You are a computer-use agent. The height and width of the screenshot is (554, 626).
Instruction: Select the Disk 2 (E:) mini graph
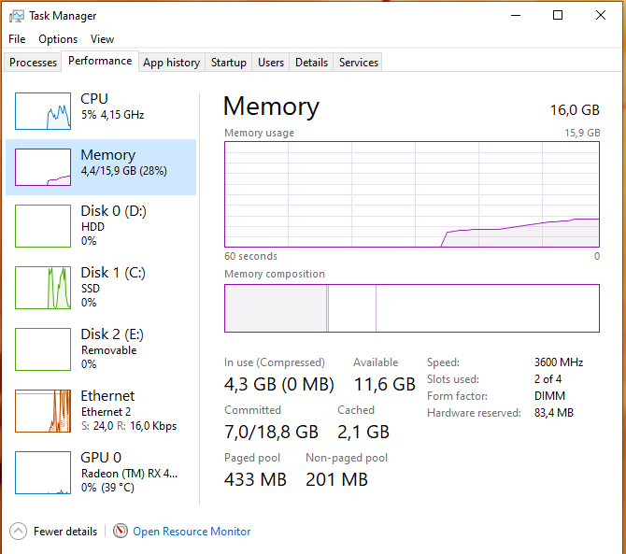click(x=43, y=349)
